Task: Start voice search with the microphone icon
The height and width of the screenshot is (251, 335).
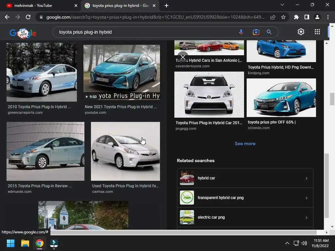Action: 241,32
